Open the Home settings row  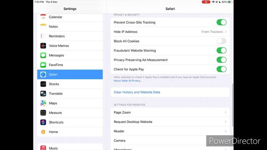[x=70, y=132]
